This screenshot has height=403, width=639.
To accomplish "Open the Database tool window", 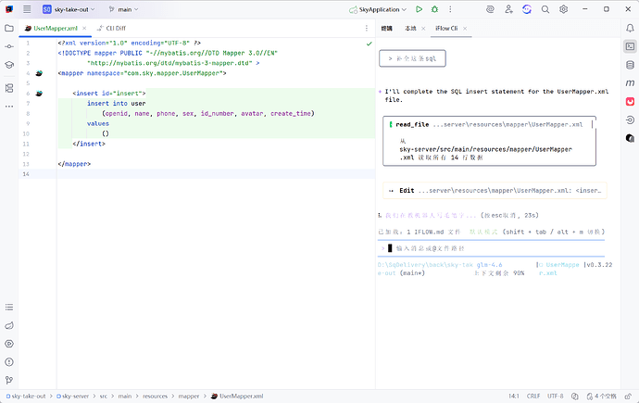I will [x=630, y=64].
